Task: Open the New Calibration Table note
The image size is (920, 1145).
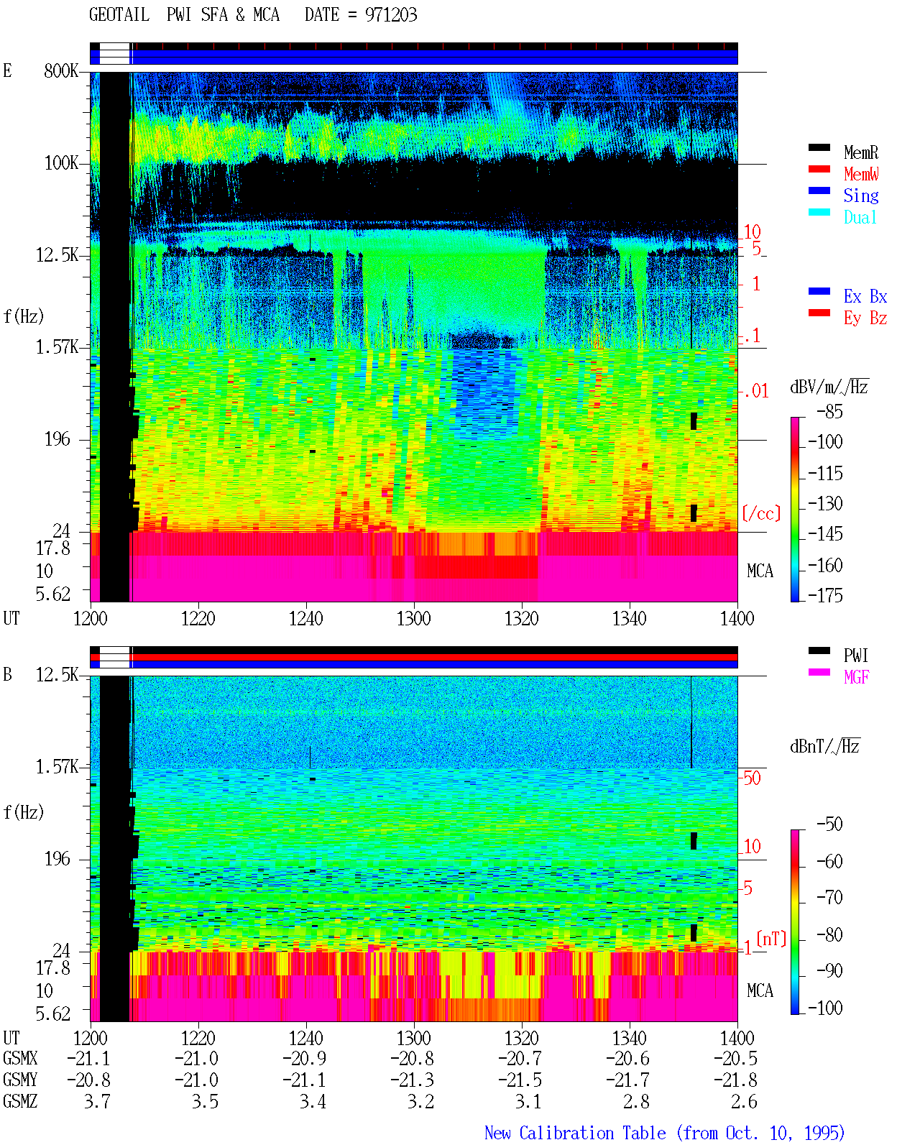Action: [x=664, y=1133]
